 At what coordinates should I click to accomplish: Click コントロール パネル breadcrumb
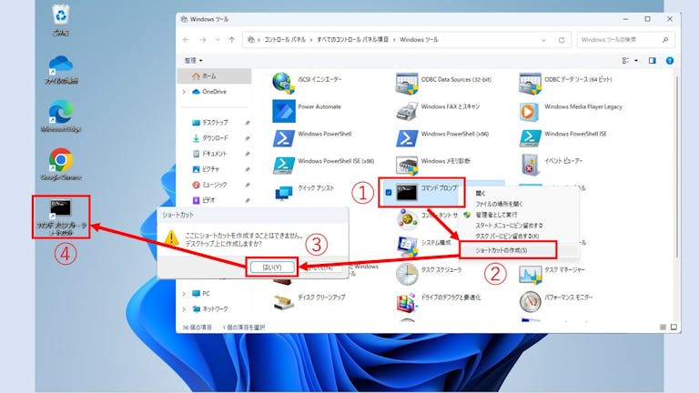click(x=285, y=40)
